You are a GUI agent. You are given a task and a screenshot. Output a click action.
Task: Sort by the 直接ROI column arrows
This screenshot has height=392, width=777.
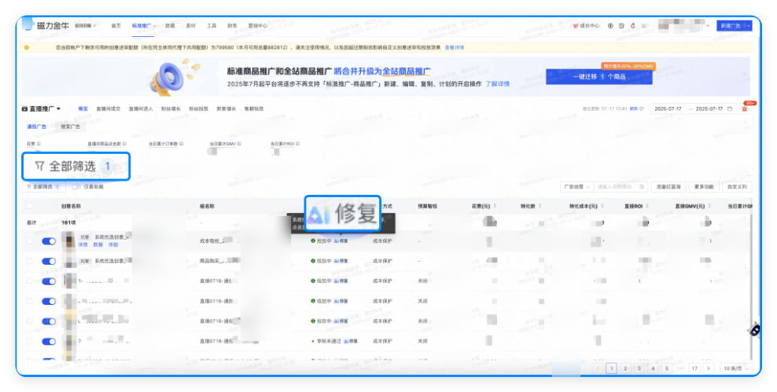pos(647,207)
